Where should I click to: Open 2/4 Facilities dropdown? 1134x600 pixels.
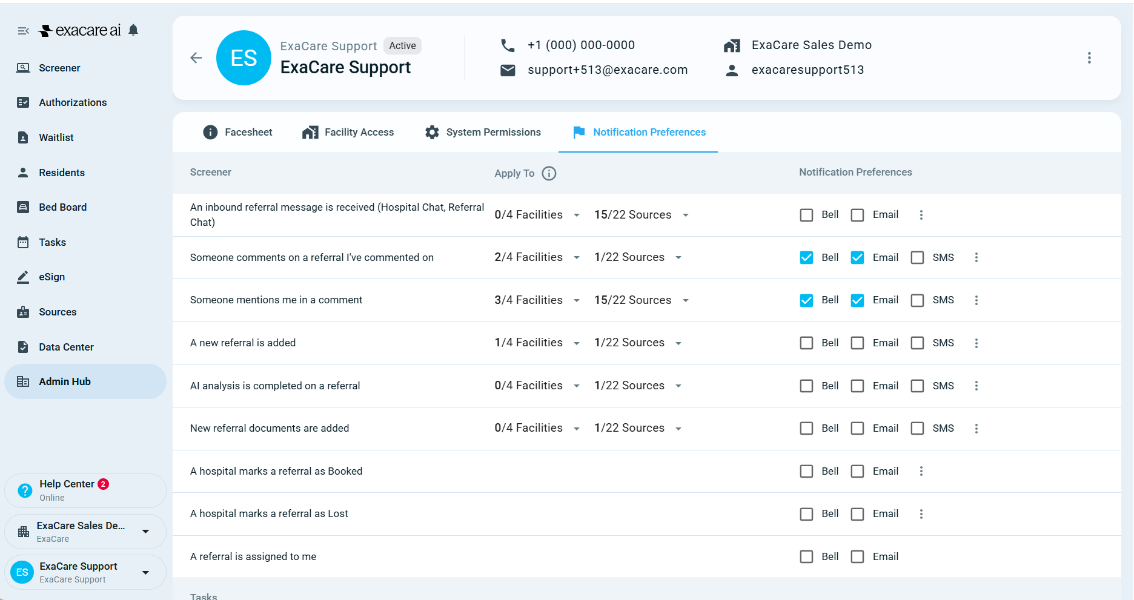(538, 257)
